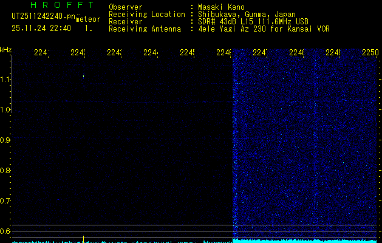This screenshot has width=382, height=243.
Task: Click the 2244 time axis label
Action: coord(151,52)
